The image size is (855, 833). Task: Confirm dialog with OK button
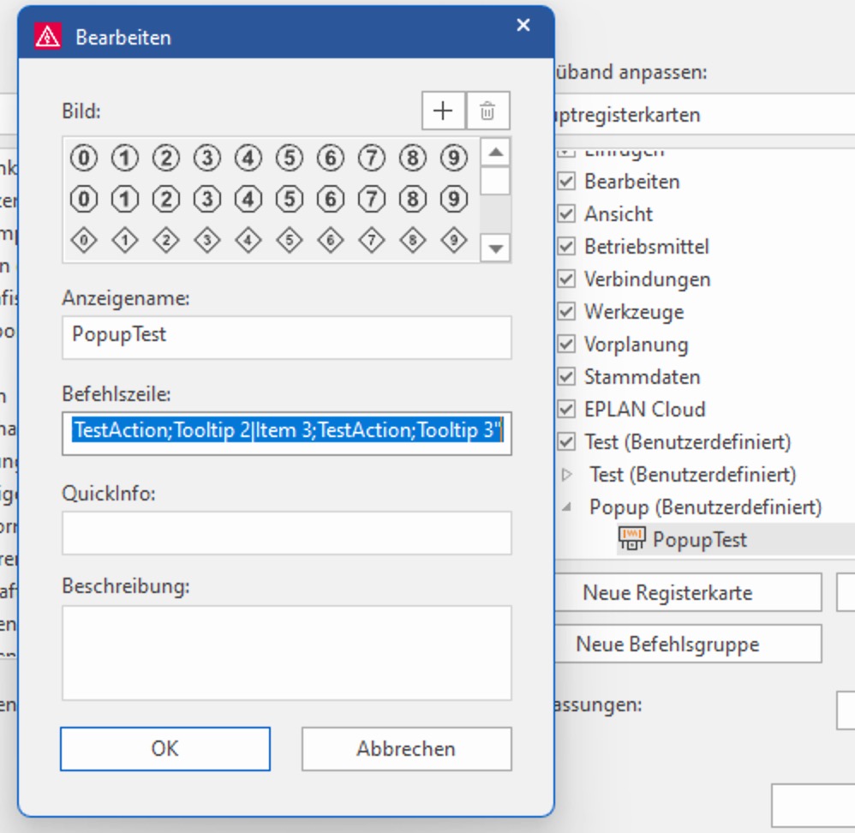164,748
